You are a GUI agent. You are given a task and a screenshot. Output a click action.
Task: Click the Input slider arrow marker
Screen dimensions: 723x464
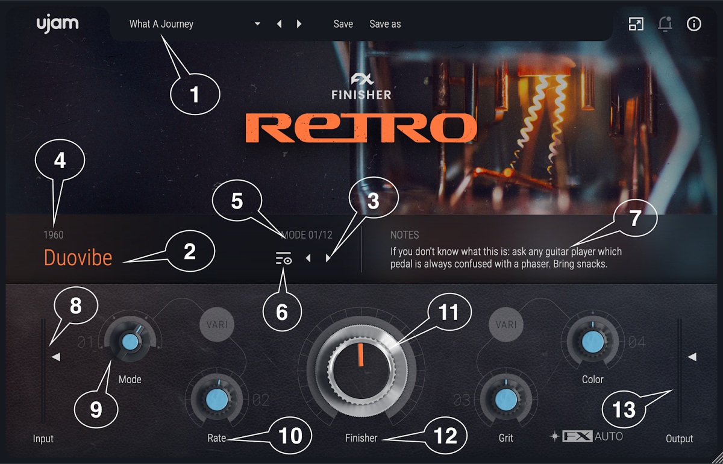[55, 357]
